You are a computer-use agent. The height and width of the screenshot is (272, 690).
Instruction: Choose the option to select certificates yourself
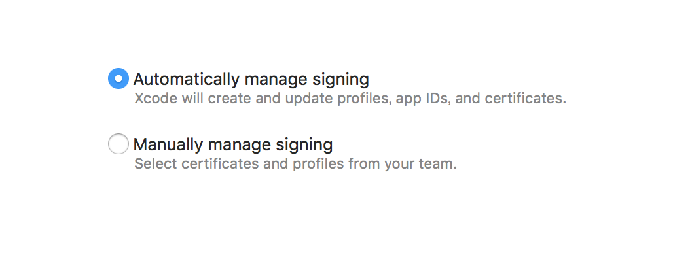tap(118, 144)
